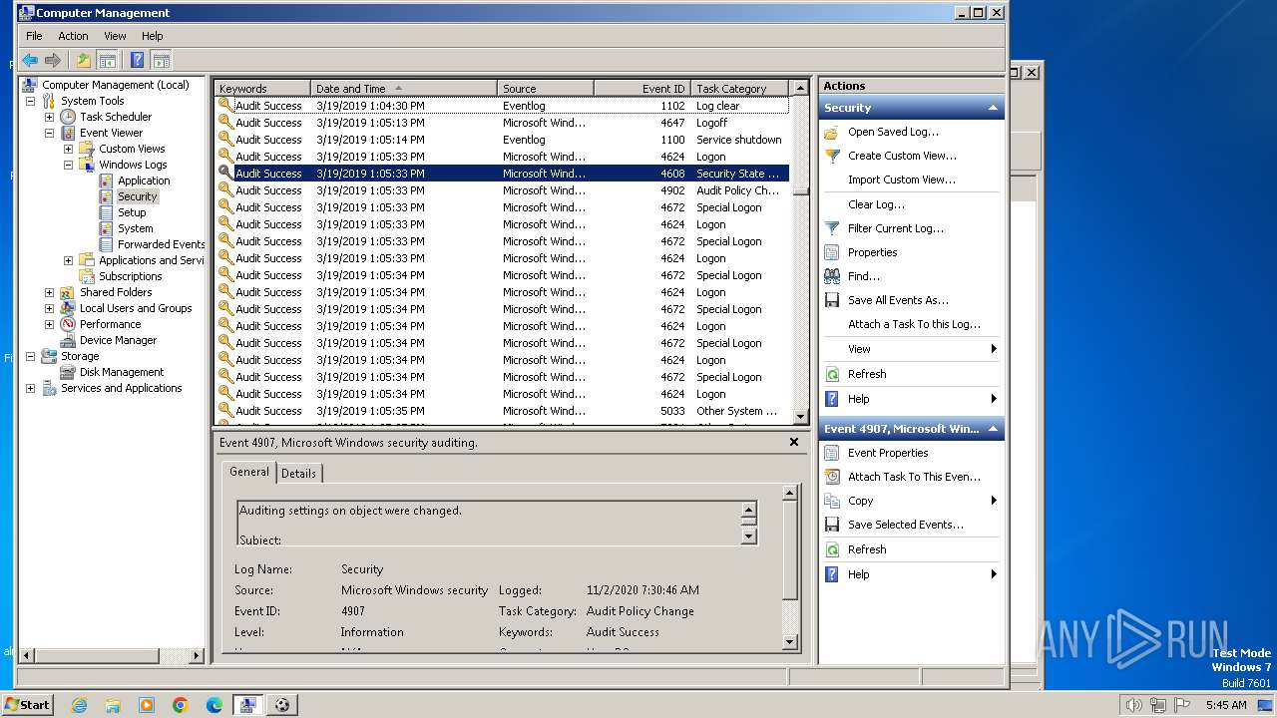
Task: Expand the Services and Applications node
Action: [x=30, y=388]
